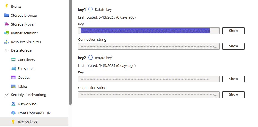Open the Storage browser icon
Viewport: 258px width, 127px height.
7,15
